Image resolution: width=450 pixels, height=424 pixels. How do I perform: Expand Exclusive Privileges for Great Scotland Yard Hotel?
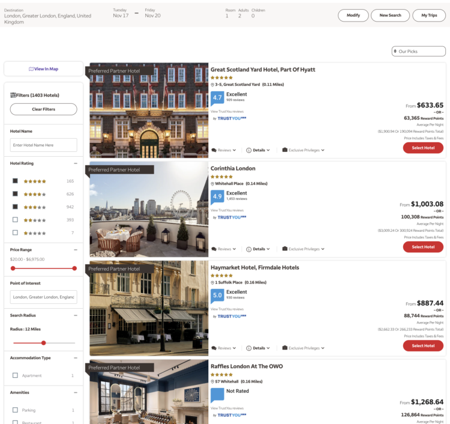(304, 150)
